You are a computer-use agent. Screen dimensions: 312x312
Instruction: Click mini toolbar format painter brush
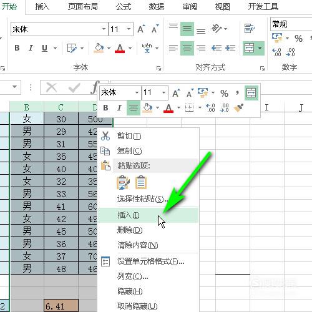tap(238, 108)
